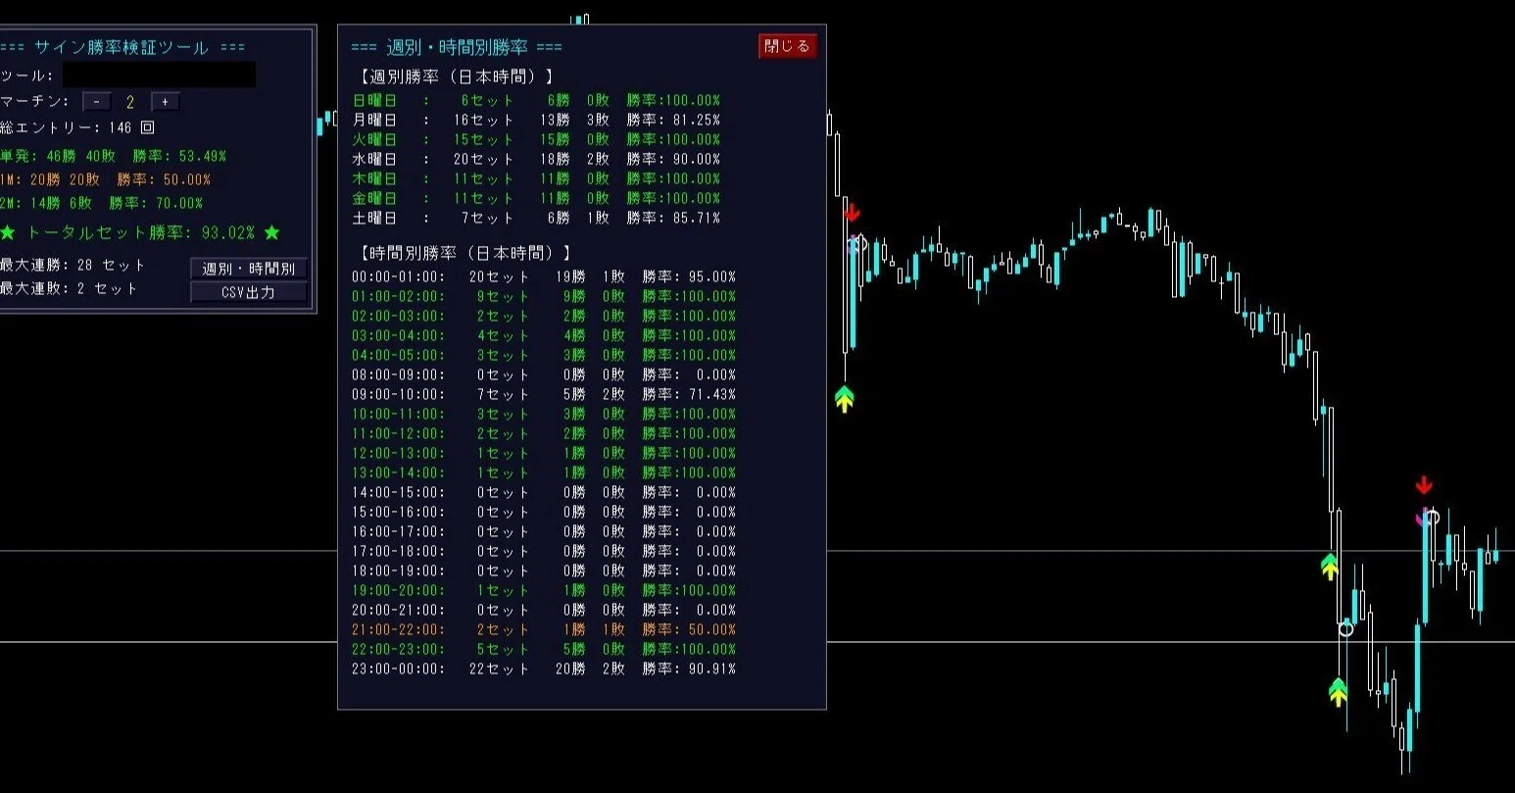This screenshot has height=793, width=1515.
Task: Click the 最大連敗 2 セット line
Action: tap(69, 288)
